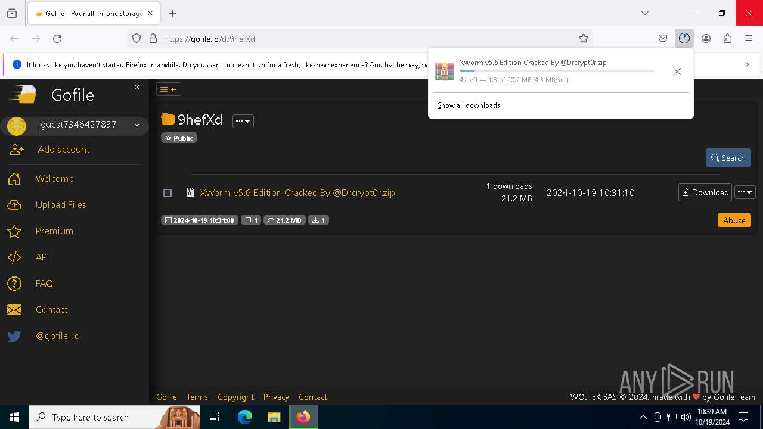Report the folder with the Abuse button
763x429 pixels.
coord(734,220)
